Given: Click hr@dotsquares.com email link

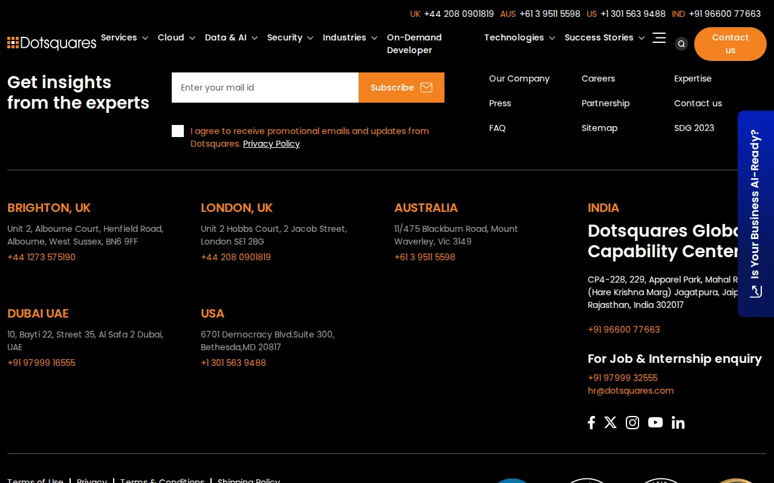Looking at the screenshot, I should point(631,391).
